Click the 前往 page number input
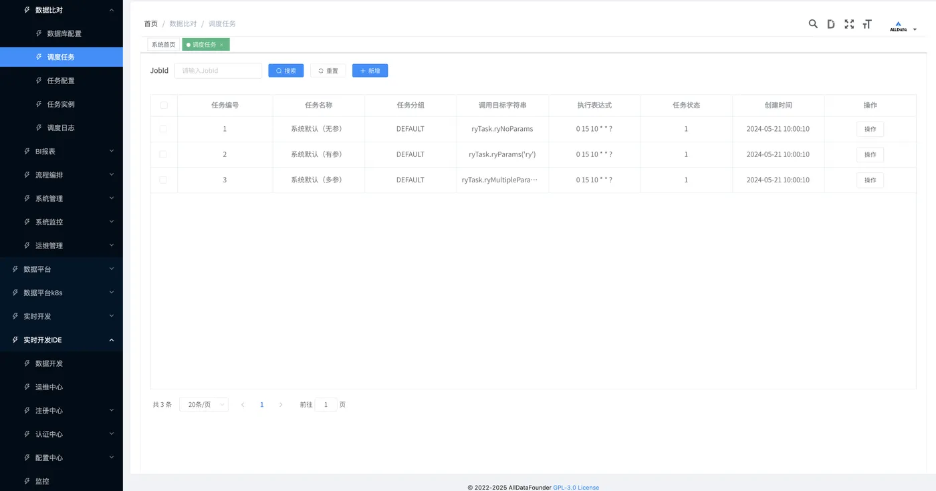 326,405
